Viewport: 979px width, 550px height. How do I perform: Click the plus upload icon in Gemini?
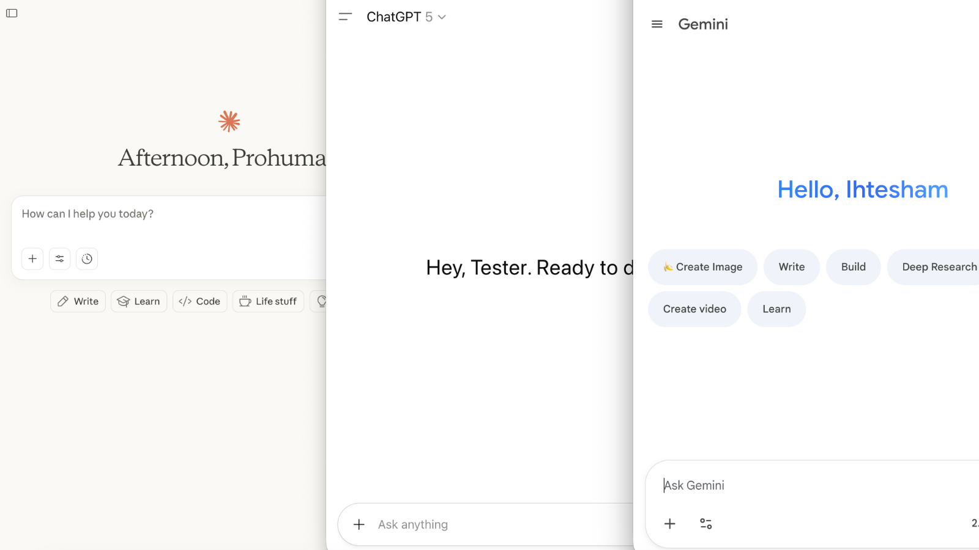click(670, 524)
